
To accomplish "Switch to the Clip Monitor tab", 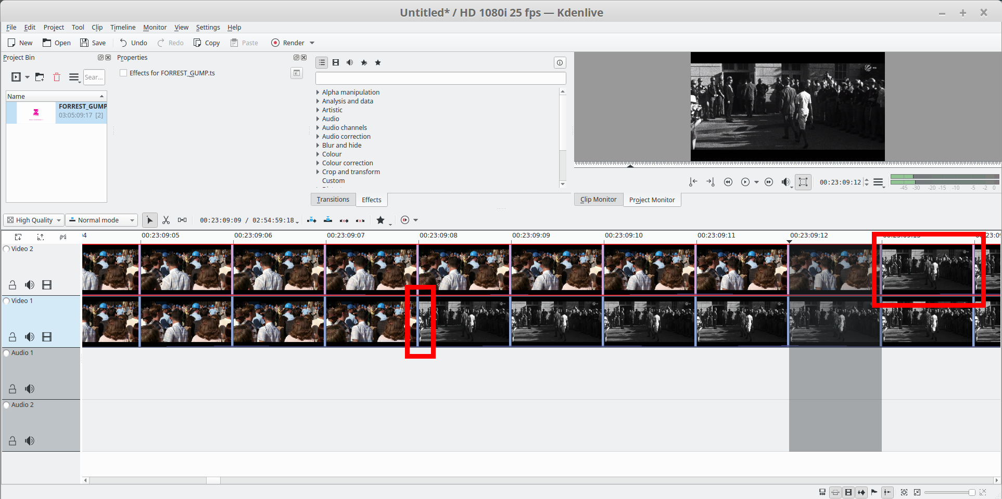I will (599, 199).
